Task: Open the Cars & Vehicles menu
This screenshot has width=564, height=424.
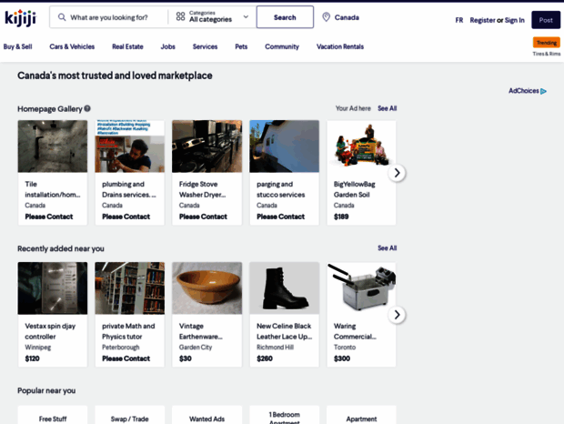Action: (x=72, y=46)
